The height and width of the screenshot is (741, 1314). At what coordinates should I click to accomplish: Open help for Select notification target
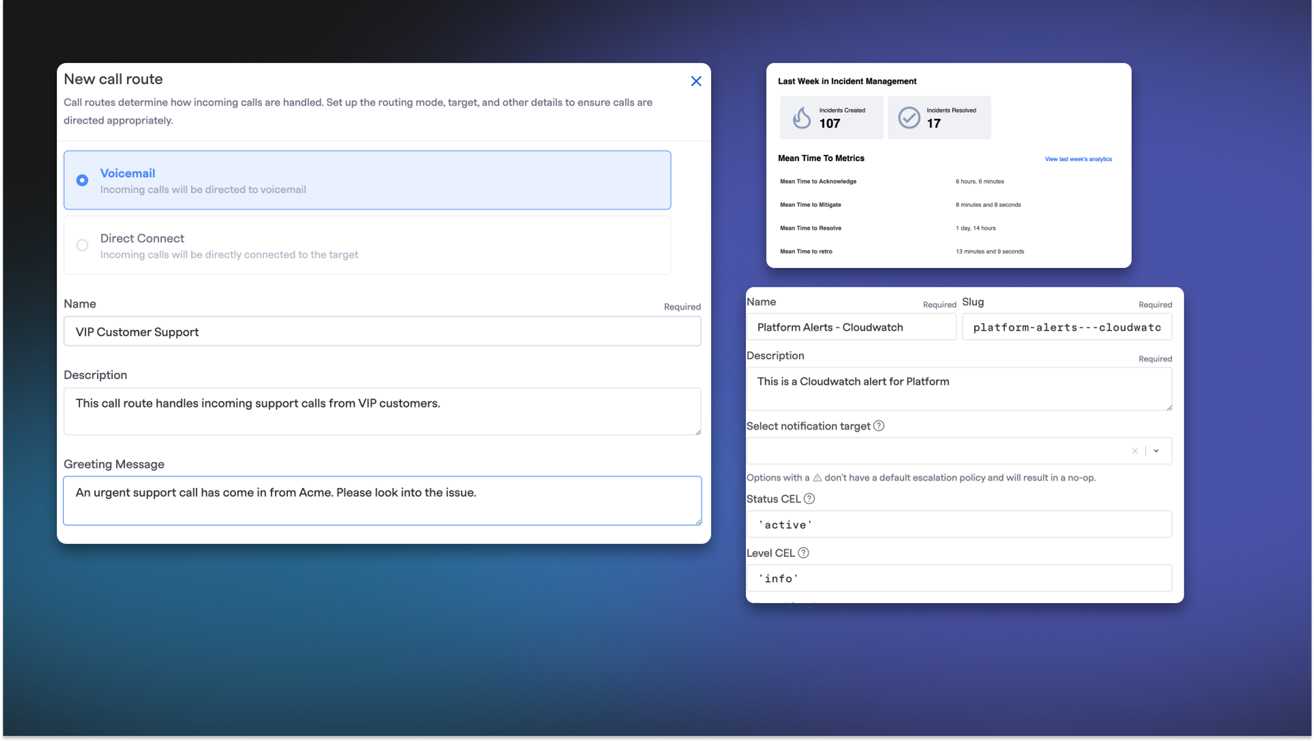(879, 426)
